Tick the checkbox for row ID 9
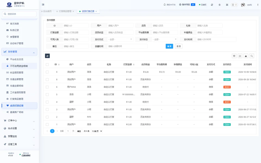This screenshot has width=261, height=163. [x=47, y=72]
